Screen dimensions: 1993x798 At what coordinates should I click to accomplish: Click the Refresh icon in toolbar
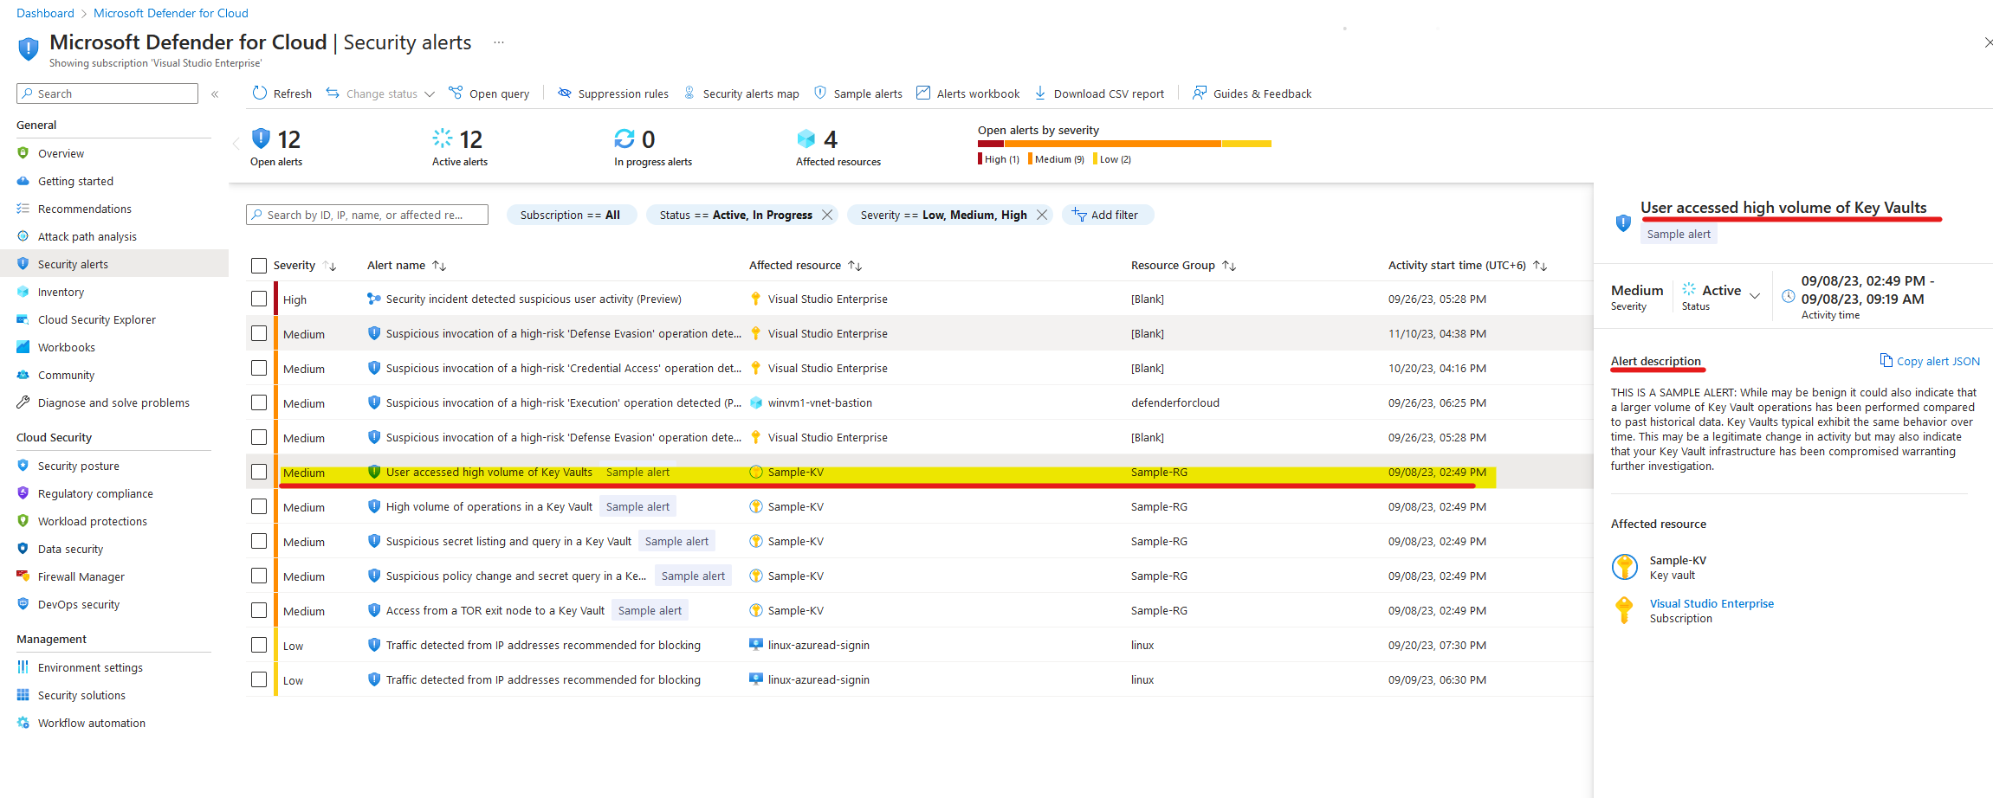pos(260,93)
